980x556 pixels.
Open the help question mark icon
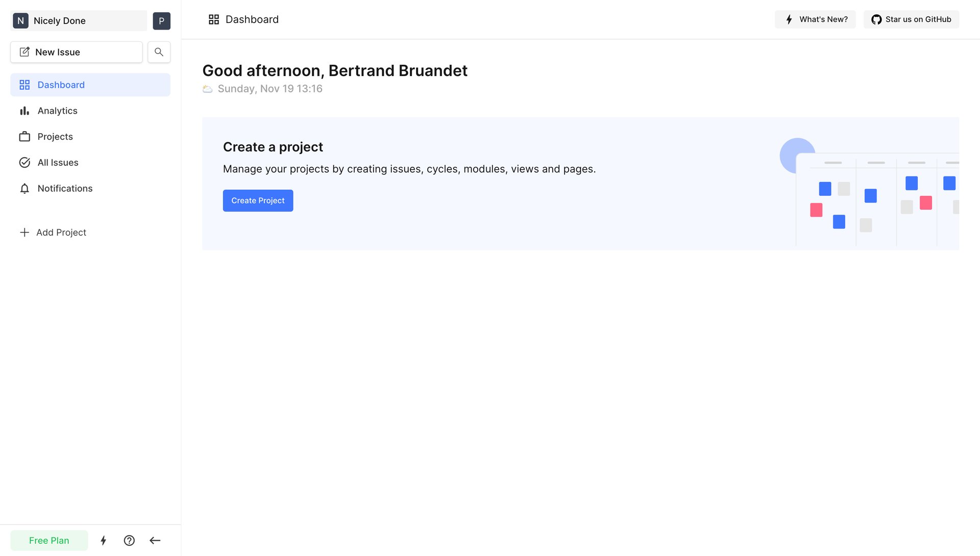coord(129,540)
